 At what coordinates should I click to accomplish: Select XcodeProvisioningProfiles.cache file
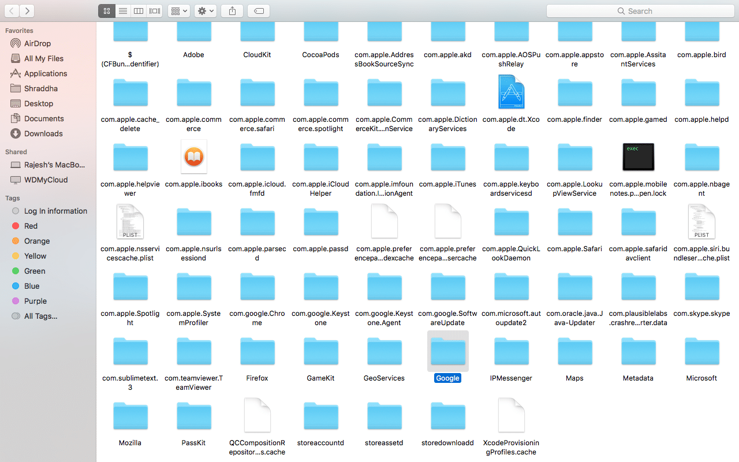pyautogui.click(x=511, y=415)
